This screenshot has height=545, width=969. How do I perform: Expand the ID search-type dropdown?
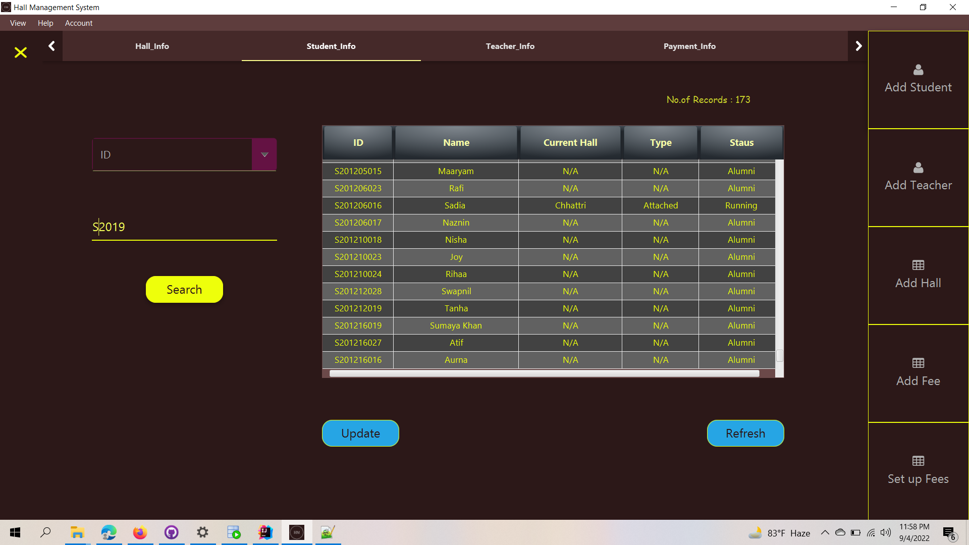click(x=264, y=155)
